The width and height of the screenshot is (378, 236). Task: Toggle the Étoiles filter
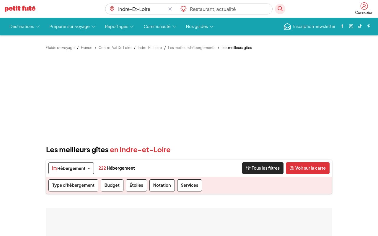click(136, 185)
